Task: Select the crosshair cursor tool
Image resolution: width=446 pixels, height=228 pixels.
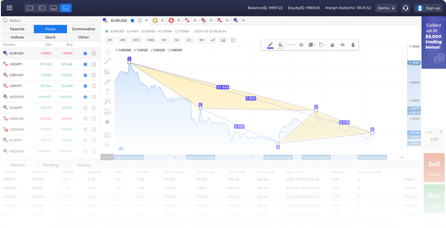Action: [x=107, y=51]
